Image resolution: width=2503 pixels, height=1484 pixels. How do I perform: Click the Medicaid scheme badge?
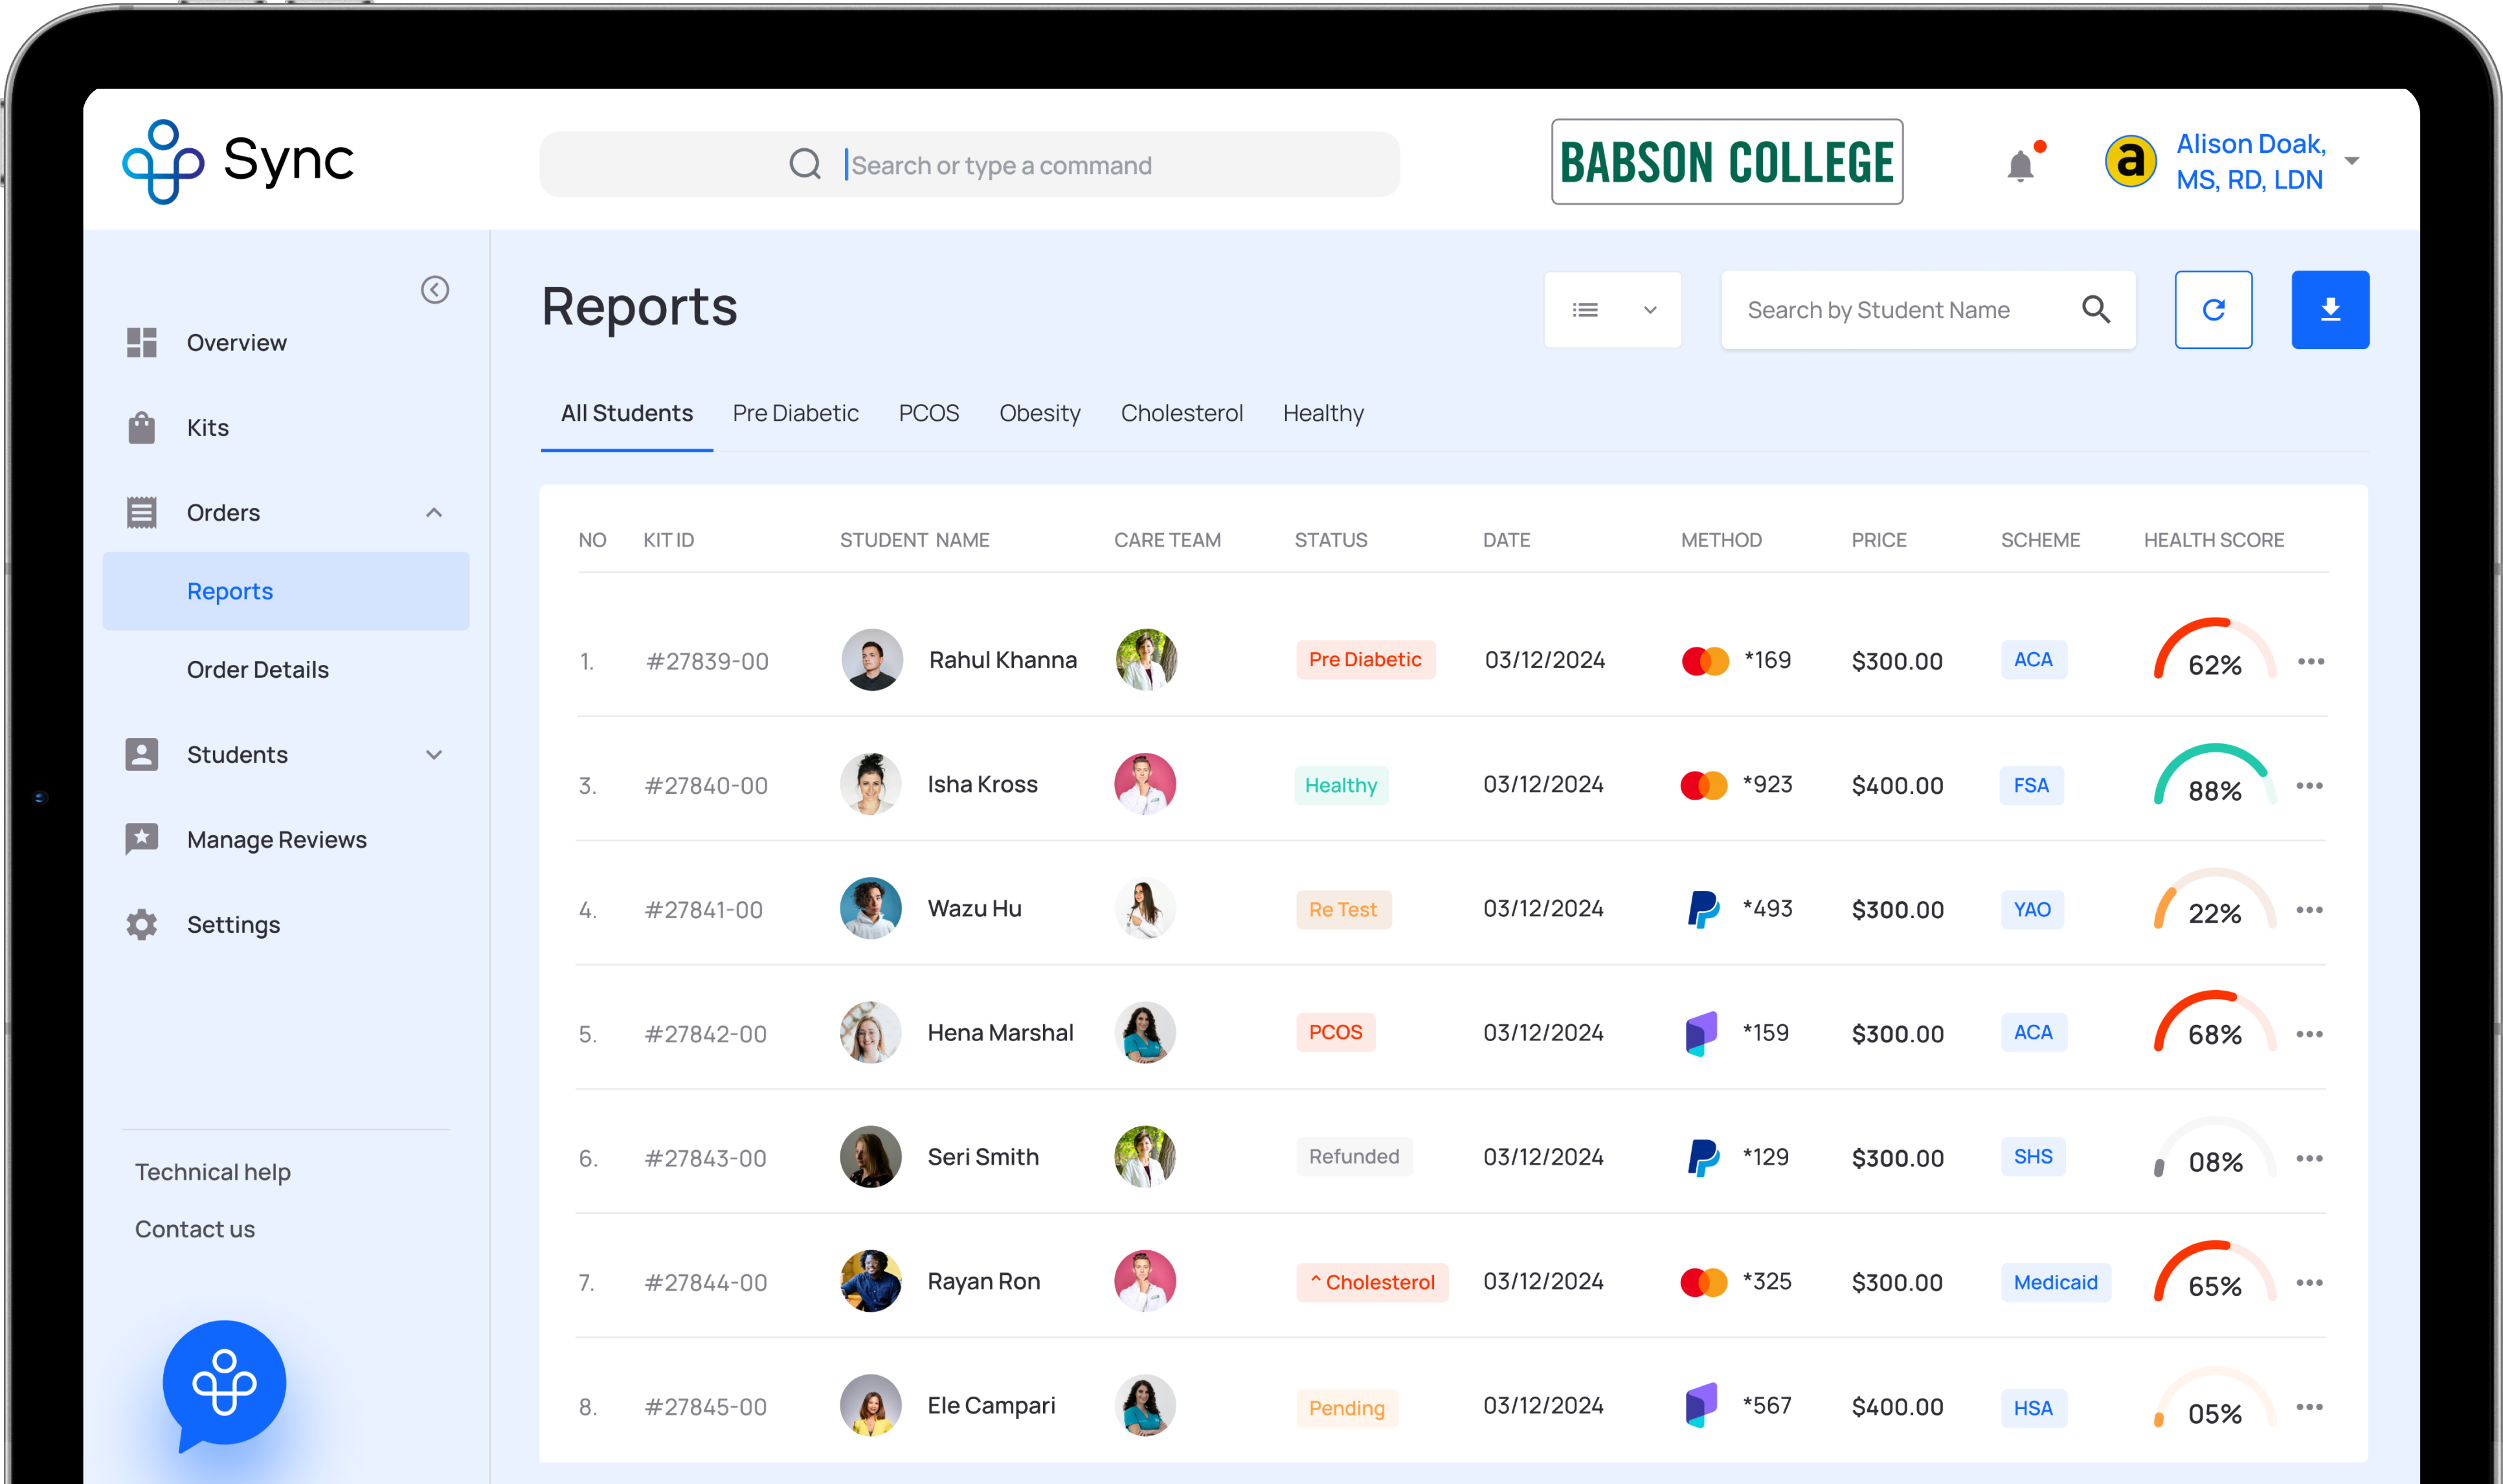(x=2056, y=1283)
